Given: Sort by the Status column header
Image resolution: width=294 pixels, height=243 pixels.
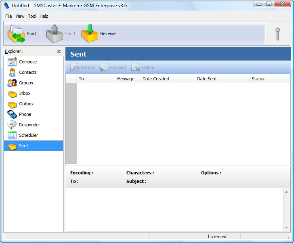Looking at the screenshot, I should (270, 79).
